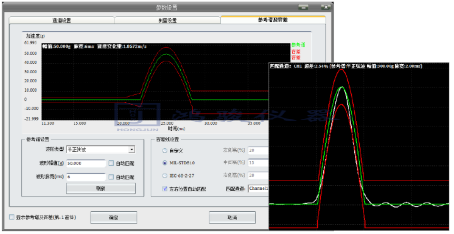Screen dimensions: 454x234
Task: Choose the 自定义 tolerance radio option
Action: coord(165,151)
